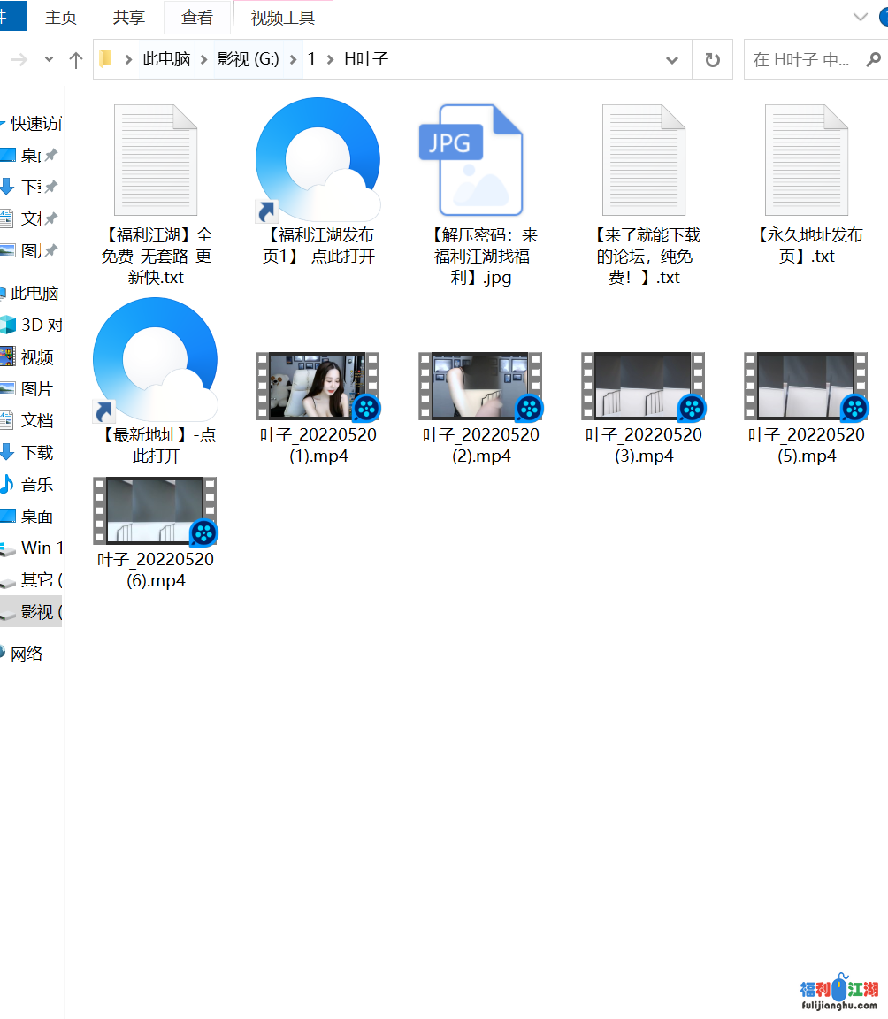Screen dimensions: 888x1019
Task: Click 影视 (G:) in the address breadcrumb
Action: pyautogui.click(x=248, y=59)
